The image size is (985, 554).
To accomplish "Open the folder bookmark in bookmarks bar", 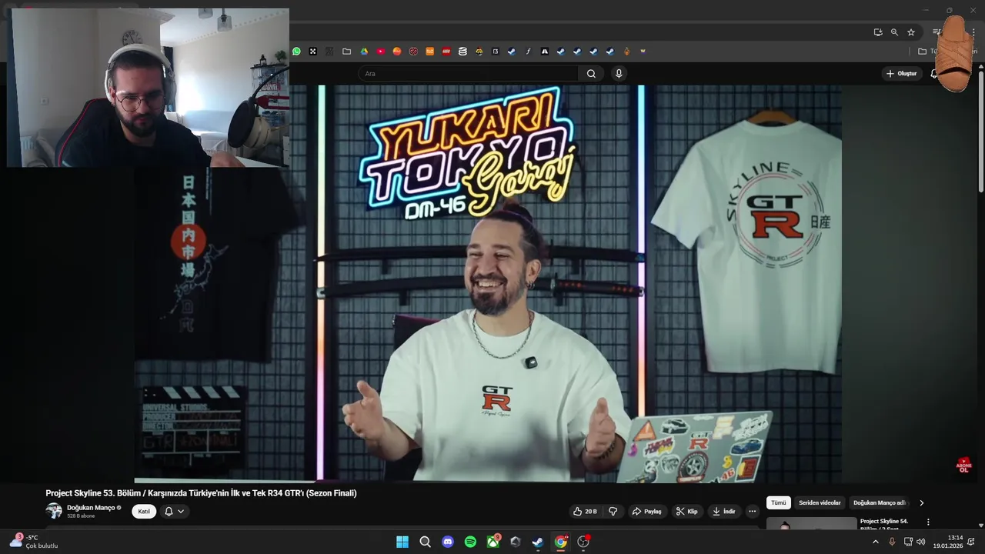I will [x=346, y=52].
